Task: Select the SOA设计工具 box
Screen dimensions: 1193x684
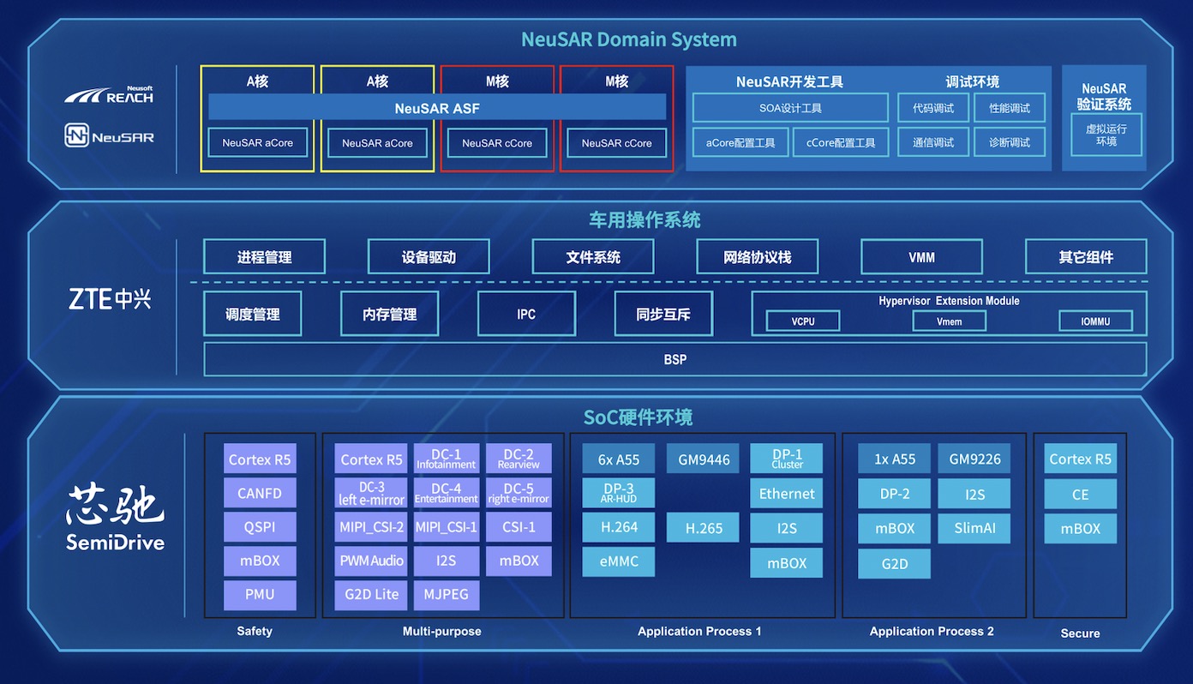Action: coord(789,108)
